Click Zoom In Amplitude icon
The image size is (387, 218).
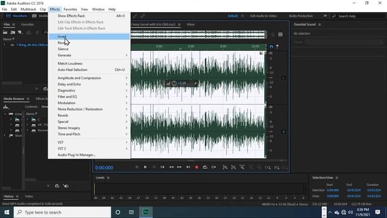[225, 167]
